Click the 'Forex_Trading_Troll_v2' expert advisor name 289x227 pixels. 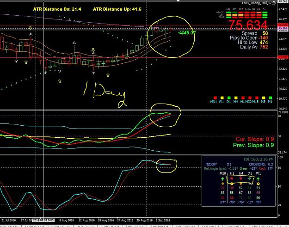point(257,3)
